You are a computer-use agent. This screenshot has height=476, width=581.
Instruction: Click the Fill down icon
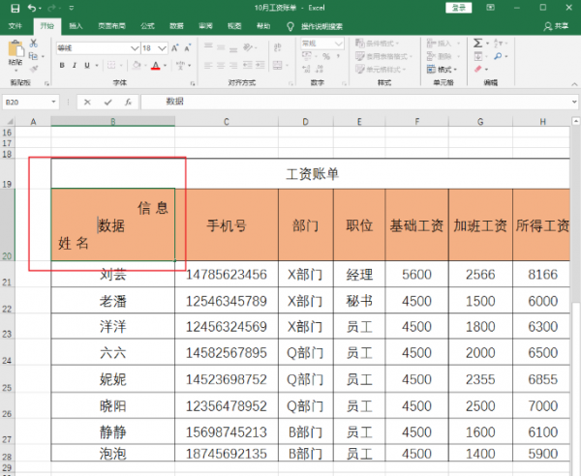478,56
